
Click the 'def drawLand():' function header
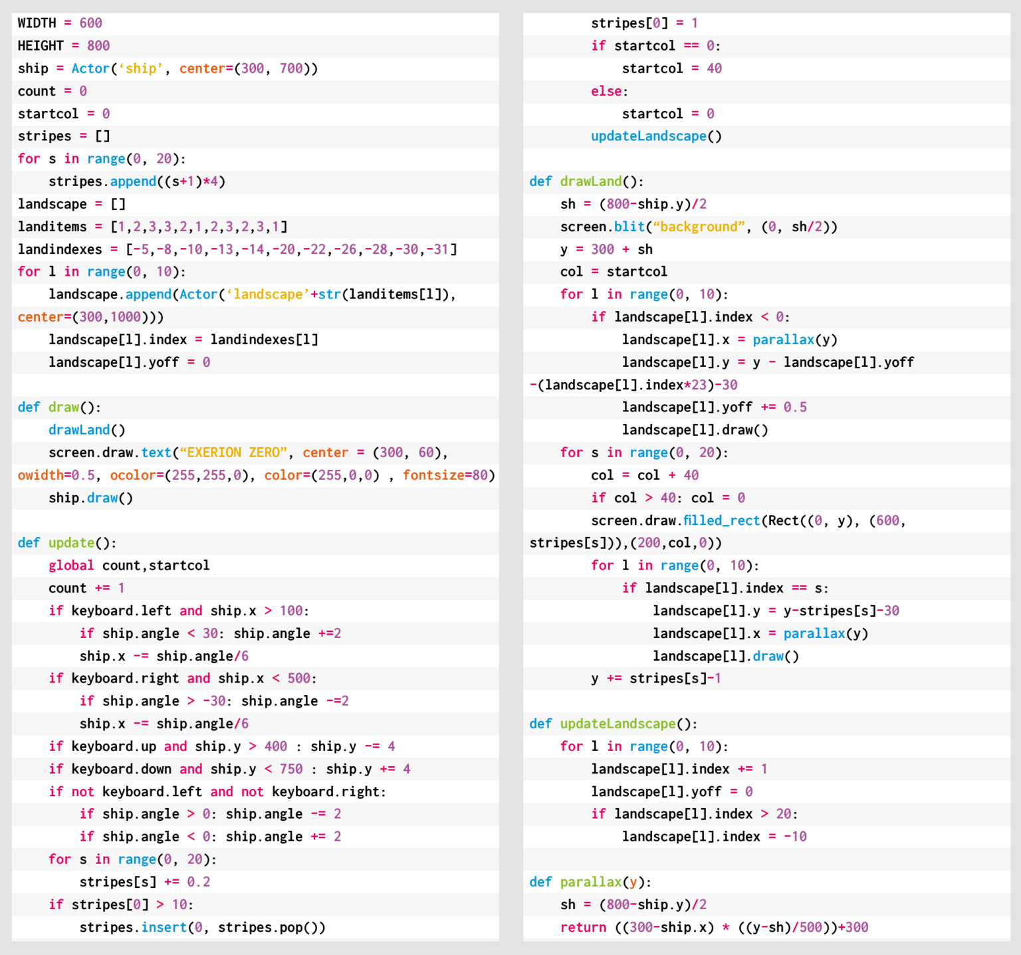tap(586, 181)
